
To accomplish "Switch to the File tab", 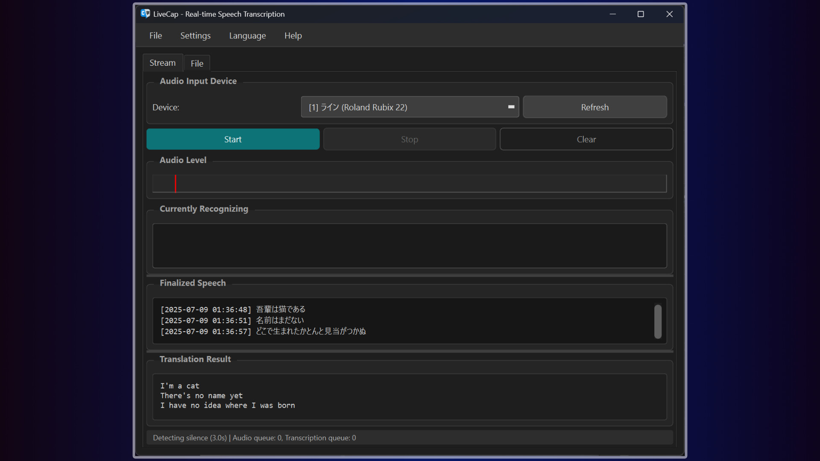I will tap(196, 63).
